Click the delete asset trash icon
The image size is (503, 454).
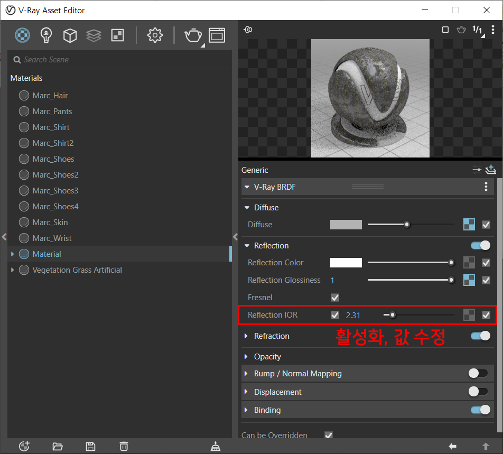point(124,446)
